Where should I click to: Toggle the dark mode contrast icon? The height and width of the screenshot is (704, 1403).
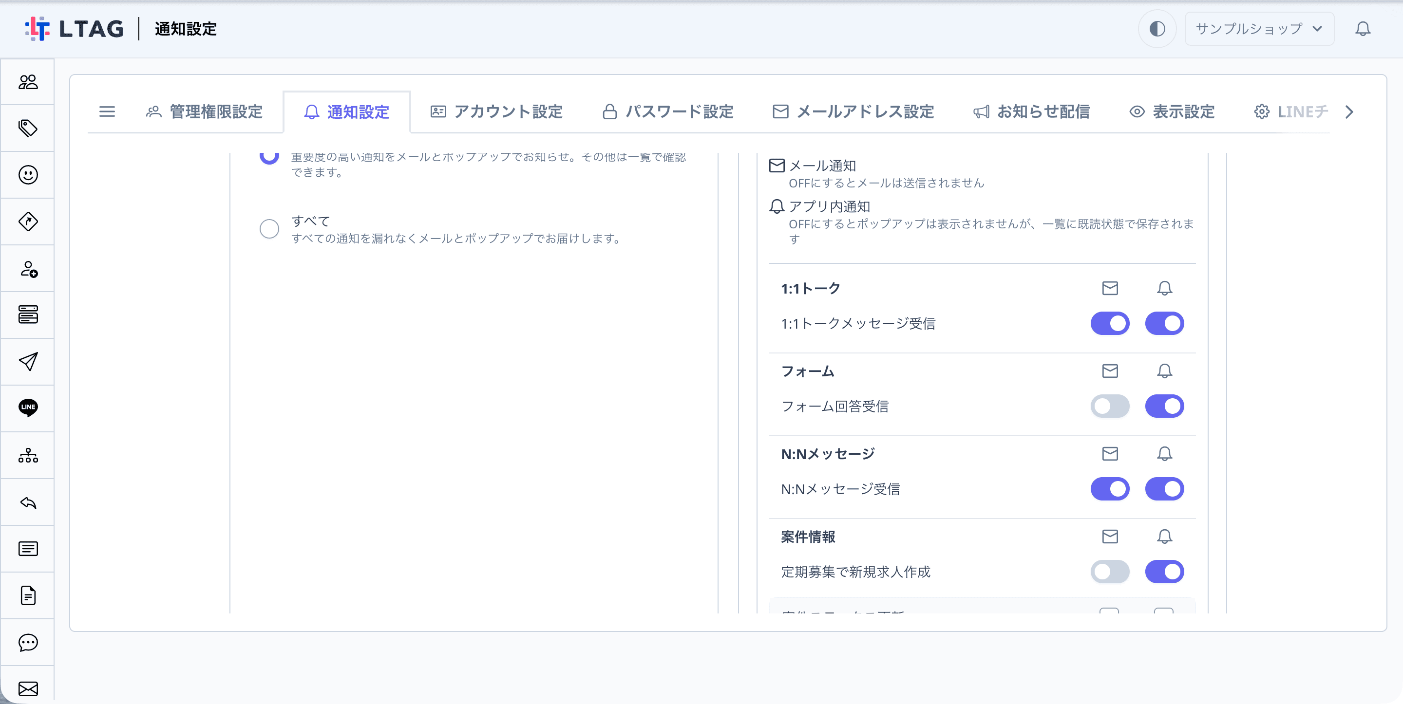(1157, 29)
